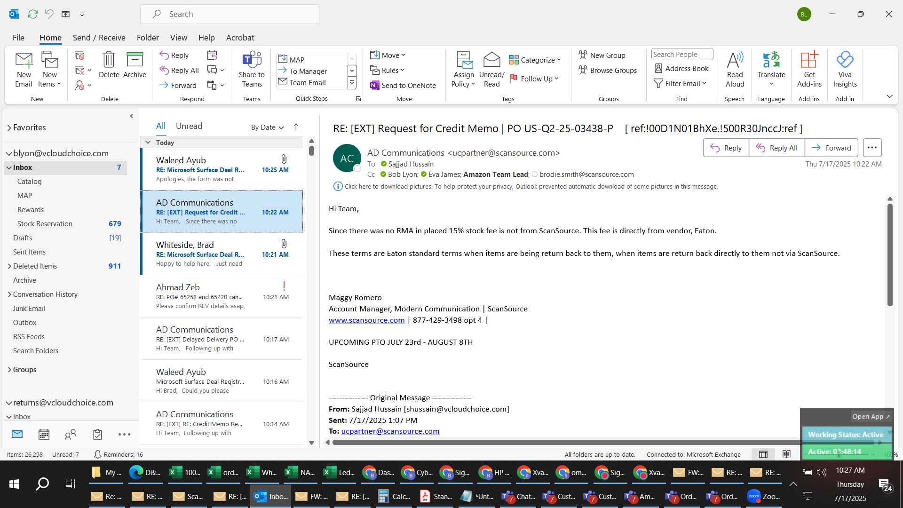Click the Translate icon
Image resolution: width=903 pixels, height=508 pixels.
pos(771,70)
